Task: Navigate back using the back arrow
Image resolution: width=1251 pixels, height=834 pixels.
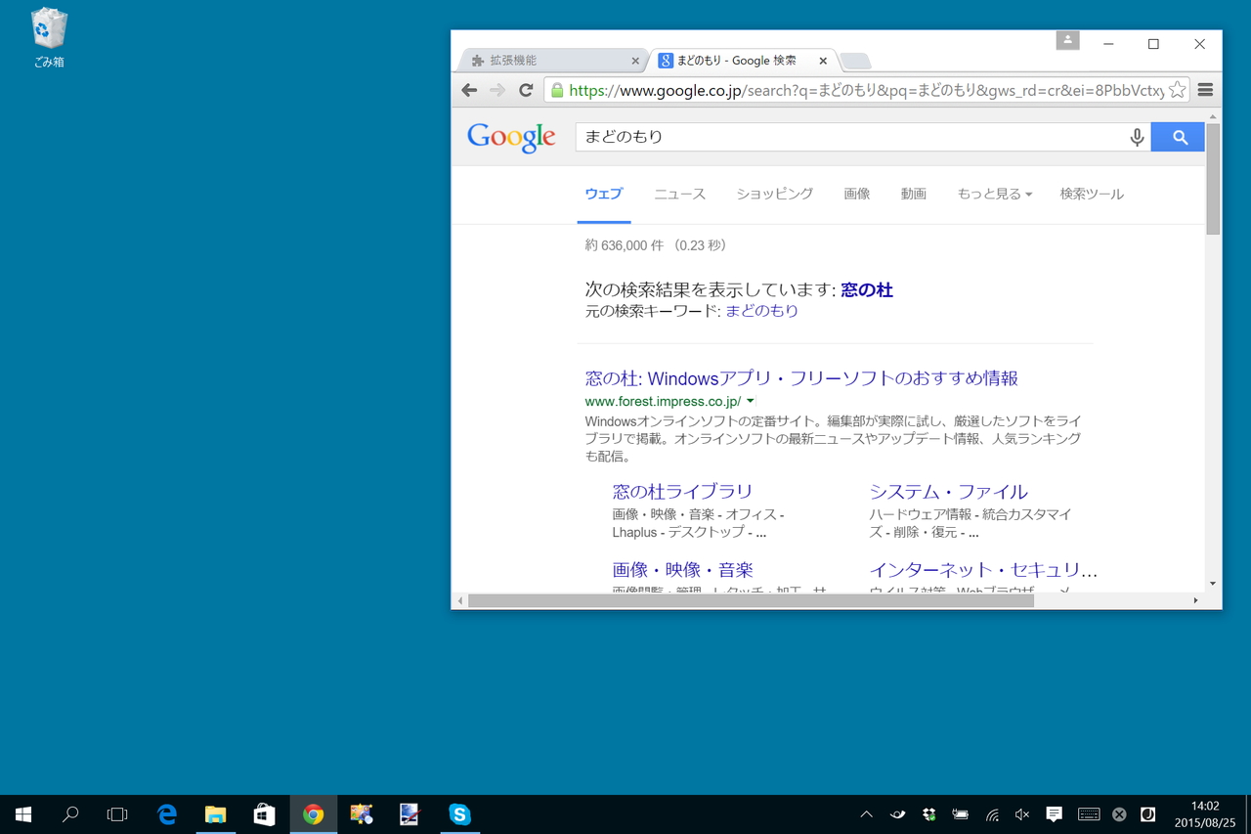Action: [469, 89]
